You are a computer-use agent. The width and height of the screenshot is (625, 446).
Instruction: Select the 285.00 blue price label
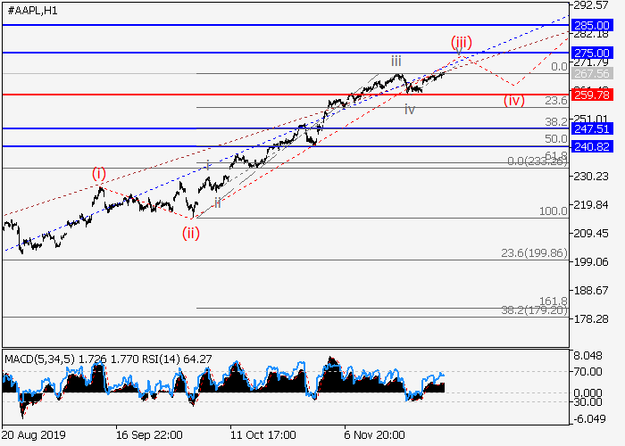pyautogui.click(x=592, y=26)
